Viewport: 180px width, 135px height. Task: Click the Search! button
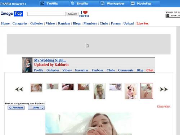pyautogui.click(x=72, y=14)
